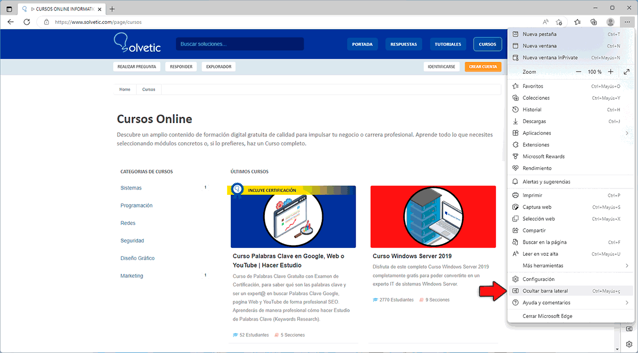638x353 pixels.
Task: Open Colecciones from the menu
Action: coord(570,98)
